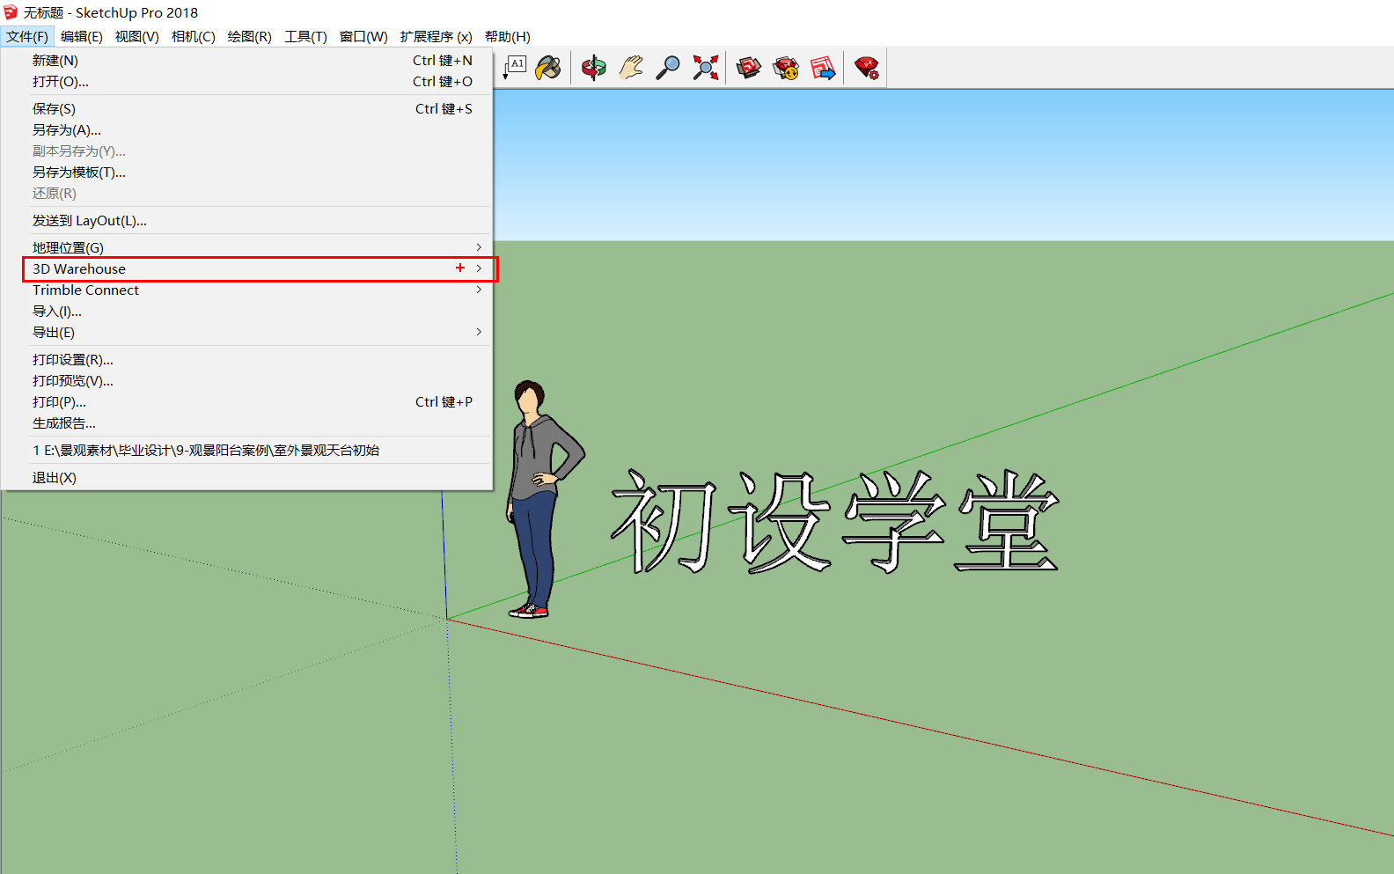
Task: Open the 文件(F) menu
Action: [27, 36]
